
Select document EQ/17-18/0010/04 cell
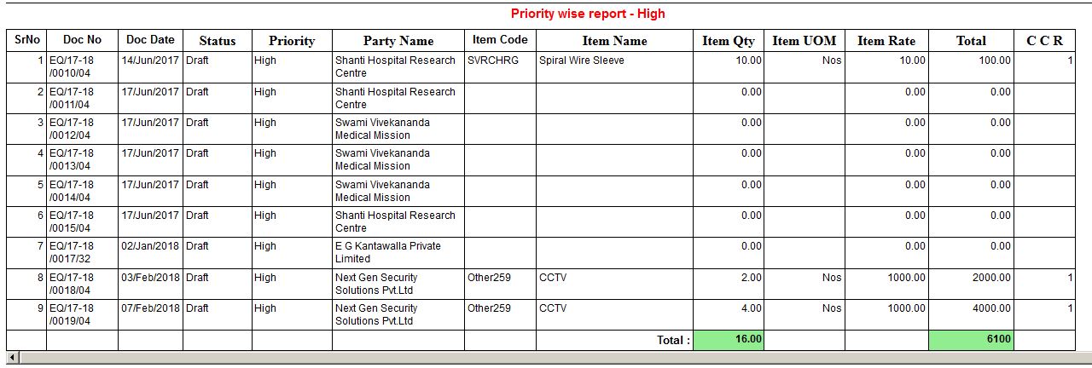point(82,67)
